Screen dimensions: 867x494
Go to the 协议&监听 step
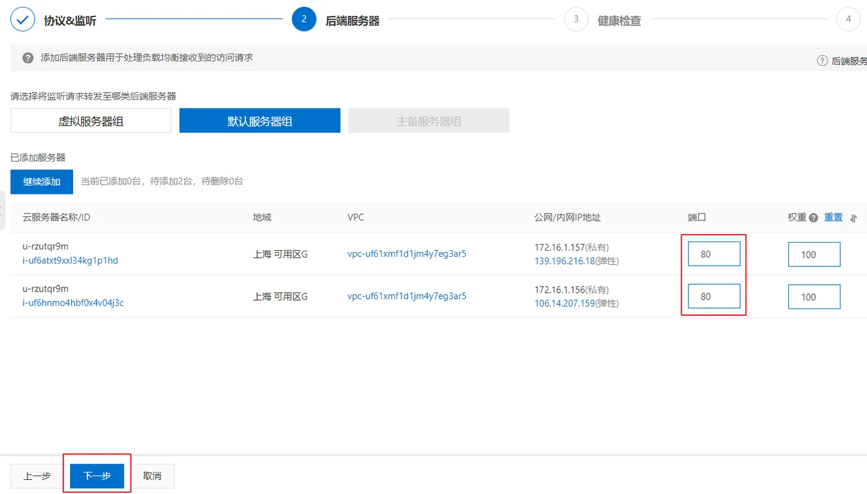pyautogui.click(x=70, y=20)
